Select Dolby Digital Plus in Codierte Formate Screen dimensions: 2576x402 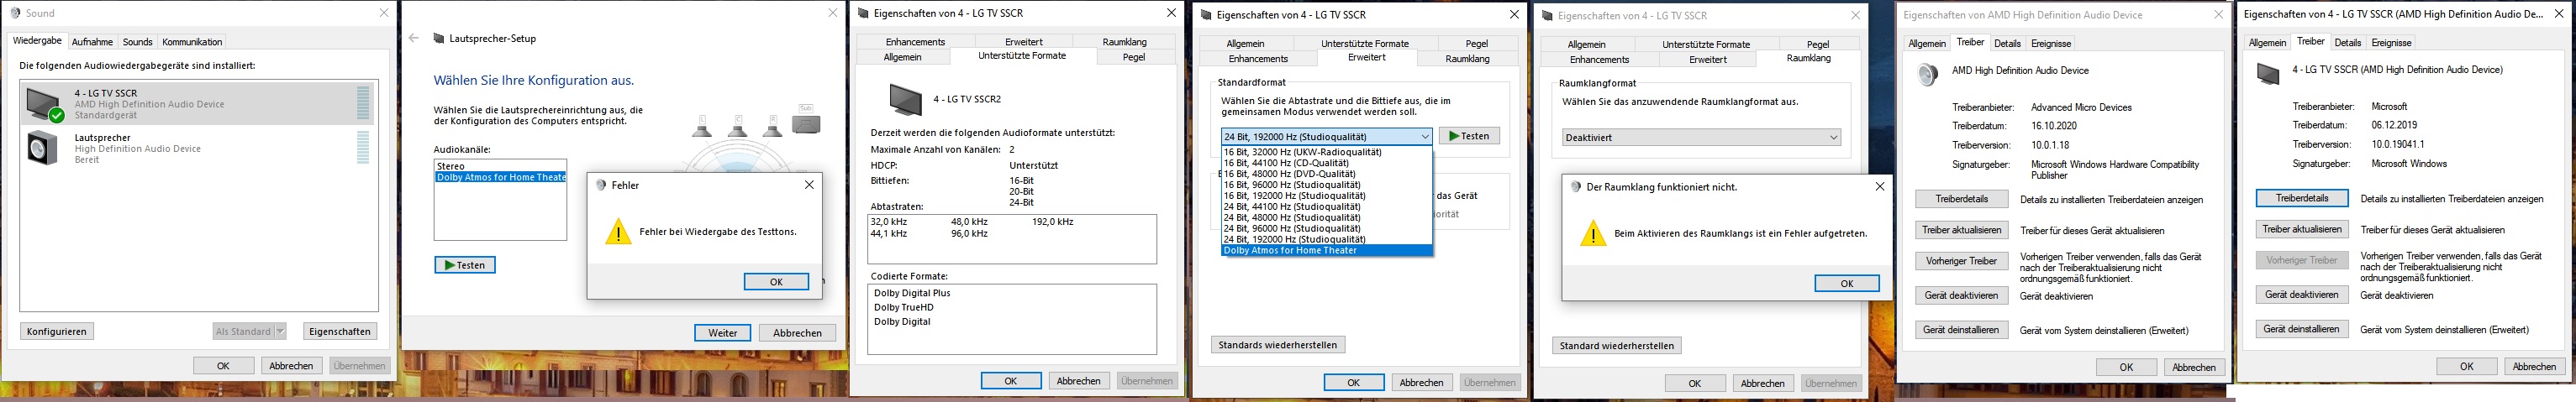point(912,293)
